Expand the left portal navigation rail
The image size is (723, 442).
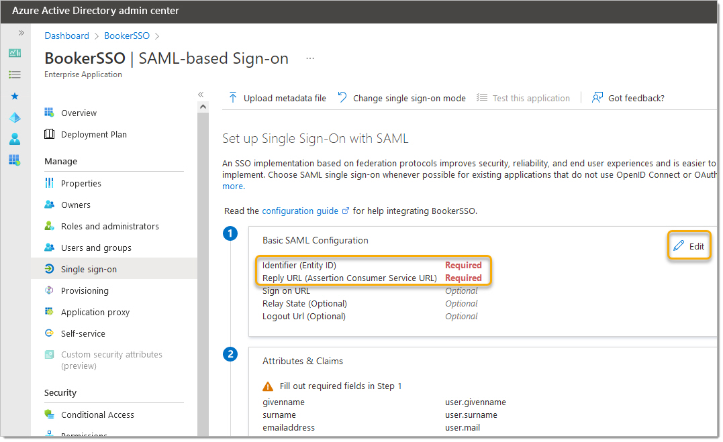pyautogui.click(x=21, y=33)
